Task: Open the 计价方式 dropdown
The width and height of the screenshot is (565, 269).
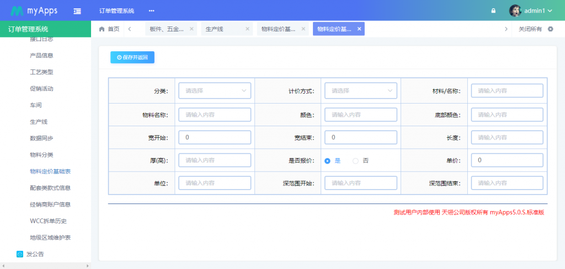Action: 361,91
